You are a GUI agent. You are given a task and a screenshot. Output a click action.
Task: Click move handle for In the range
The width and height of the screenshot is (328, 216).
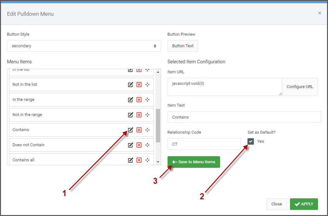(x=147, y=100)
